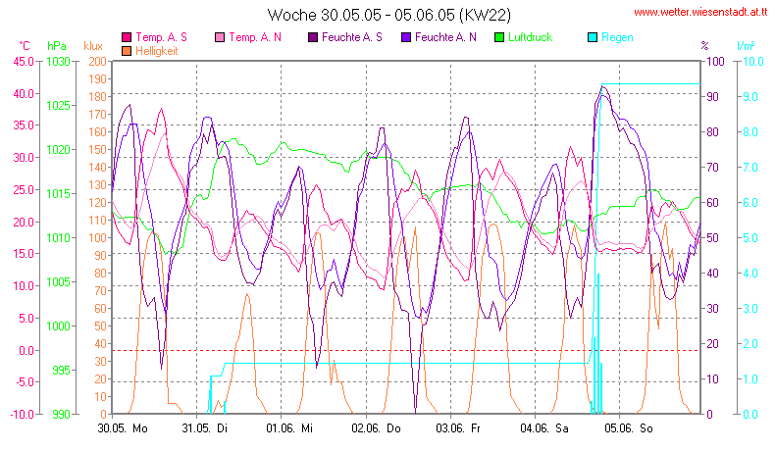Click the °C axis unit label
The height and width of the screenshot is (451, 775).
pos(25,46)
